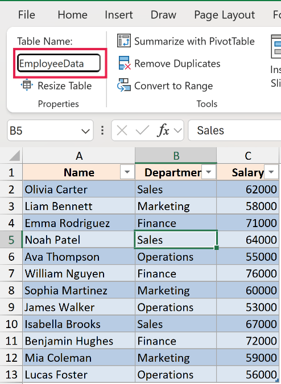Click the Summarize with PivotTable icon
The height and width of the screenshot is (384, 281).
pyautogui.click(x=124, y=41)
